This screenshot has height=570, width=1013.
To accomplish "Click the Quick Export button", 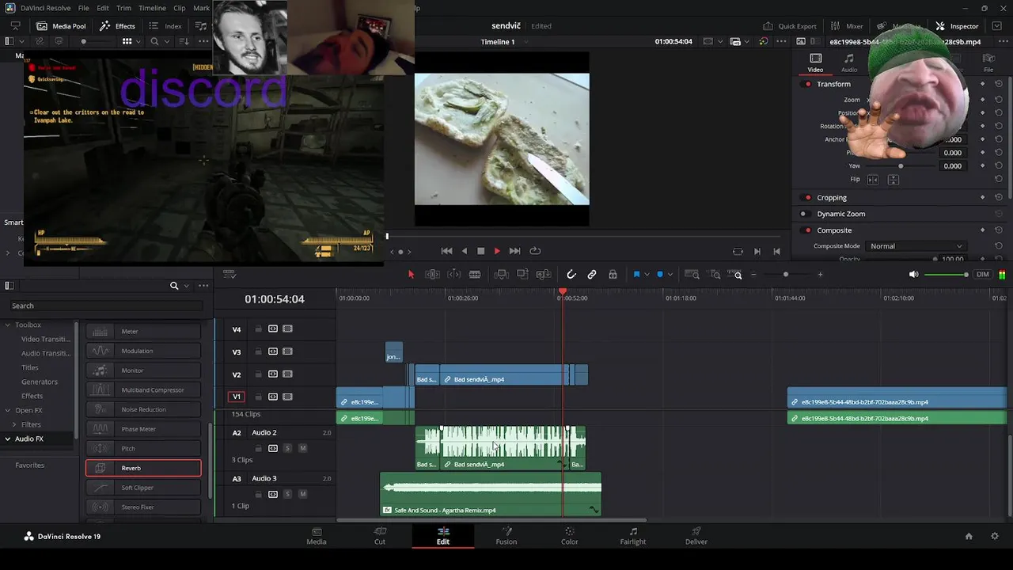I will pos(789,26).
